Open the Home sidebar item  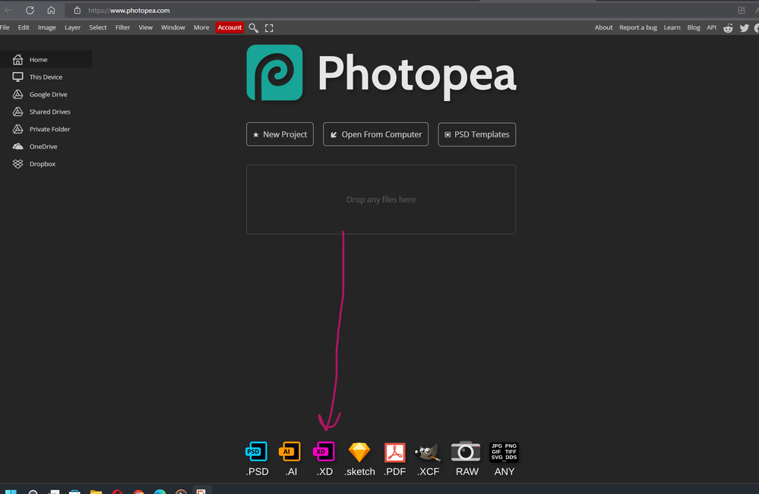(x=46, y=59)
